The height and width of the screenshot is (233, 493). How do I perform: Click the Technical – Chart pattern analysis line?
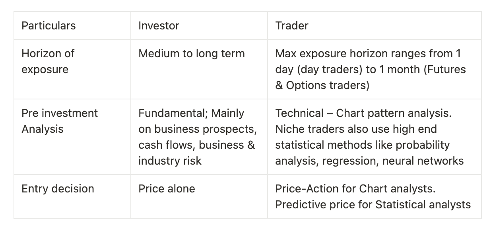[363, 113]
